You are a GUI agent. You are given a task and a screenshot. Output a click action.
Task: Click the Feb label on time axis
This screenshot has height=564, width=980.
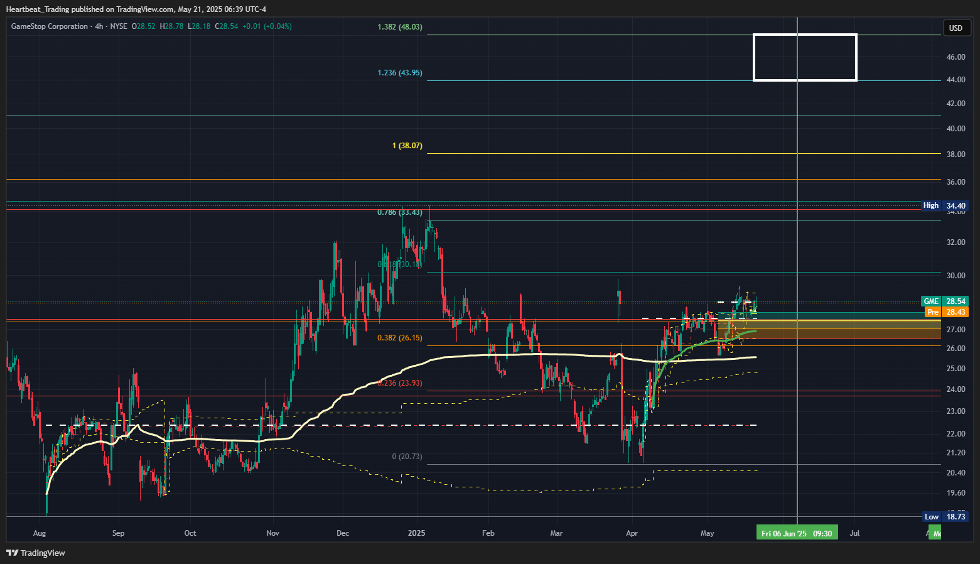(x=488, y=533)
